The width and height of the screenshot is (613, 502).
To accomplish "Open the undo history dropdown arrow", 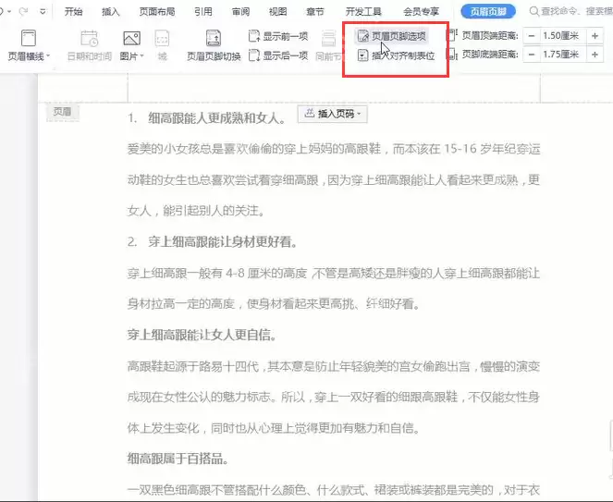I will point(9,11).
